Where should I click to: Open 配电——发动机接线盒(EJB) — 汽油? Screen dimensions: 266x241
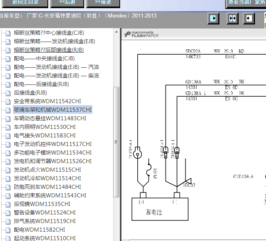pyautogui.click(x=56, y=67)
